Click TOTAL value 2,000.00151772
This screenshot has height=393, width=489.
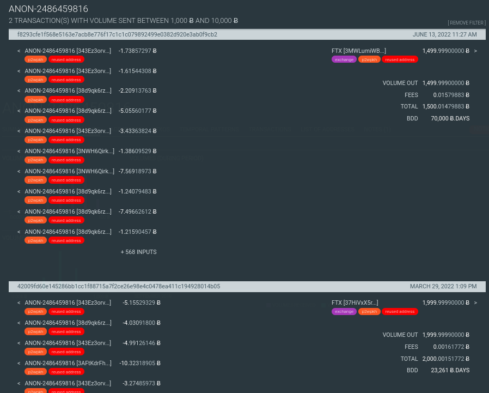(x=446, y=359)
